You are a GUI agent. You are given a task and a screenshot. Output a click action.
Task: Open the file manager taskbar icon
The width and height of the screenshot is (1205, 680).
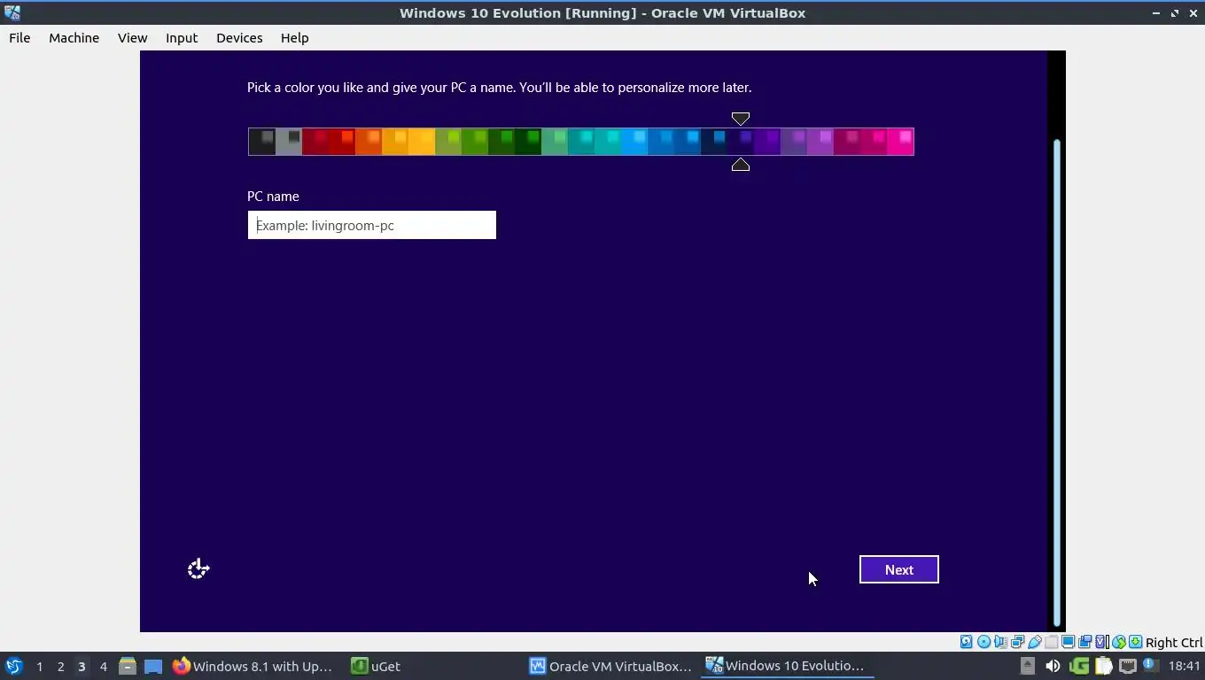127,666
